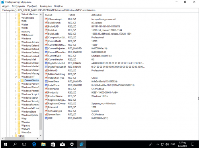Select the ProductName string value icon

pos(46,96)
